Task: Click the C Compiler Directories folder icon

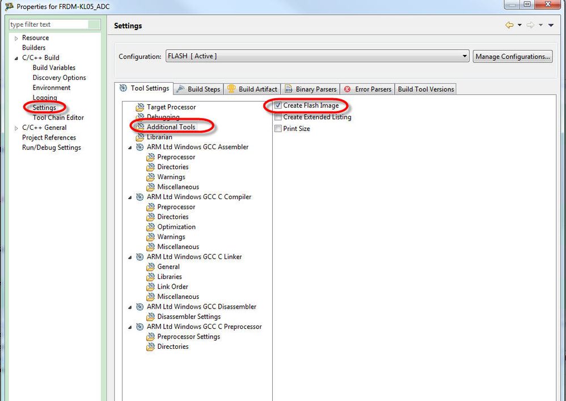Action: [x=150, y=217]
